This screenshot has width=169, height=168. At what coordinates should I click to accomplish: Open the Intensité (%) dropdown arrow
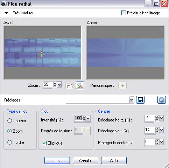tap(88, 118)
